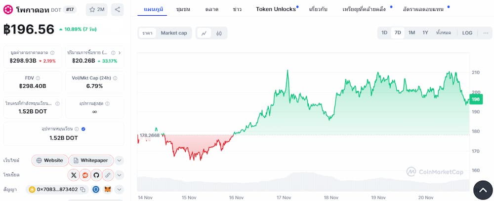Click the ฿298.93B market cap value
The image size is (494, 201).
pyautogui.click(x=23, y=61)
